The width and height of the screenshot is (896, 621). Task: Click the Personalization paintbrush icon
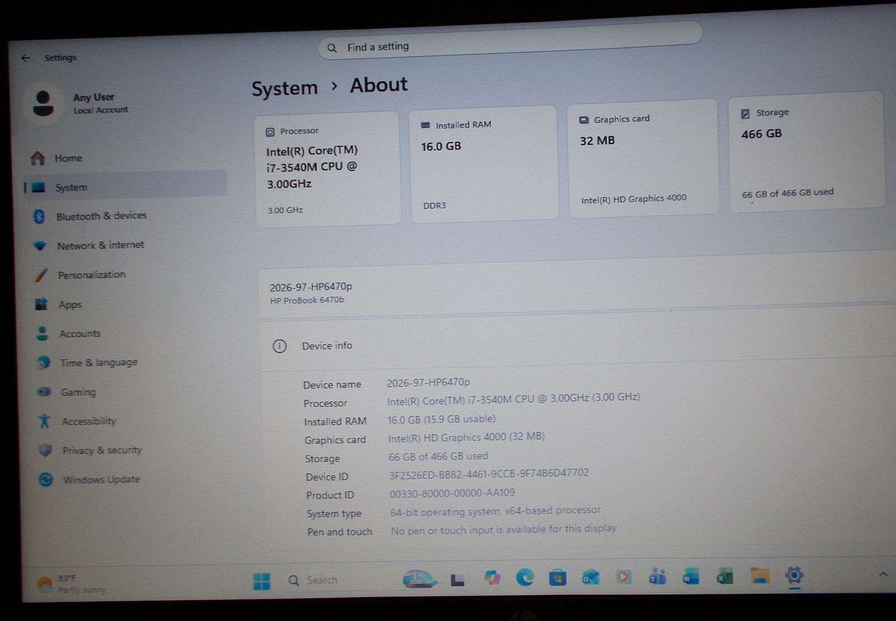(41, 275)
